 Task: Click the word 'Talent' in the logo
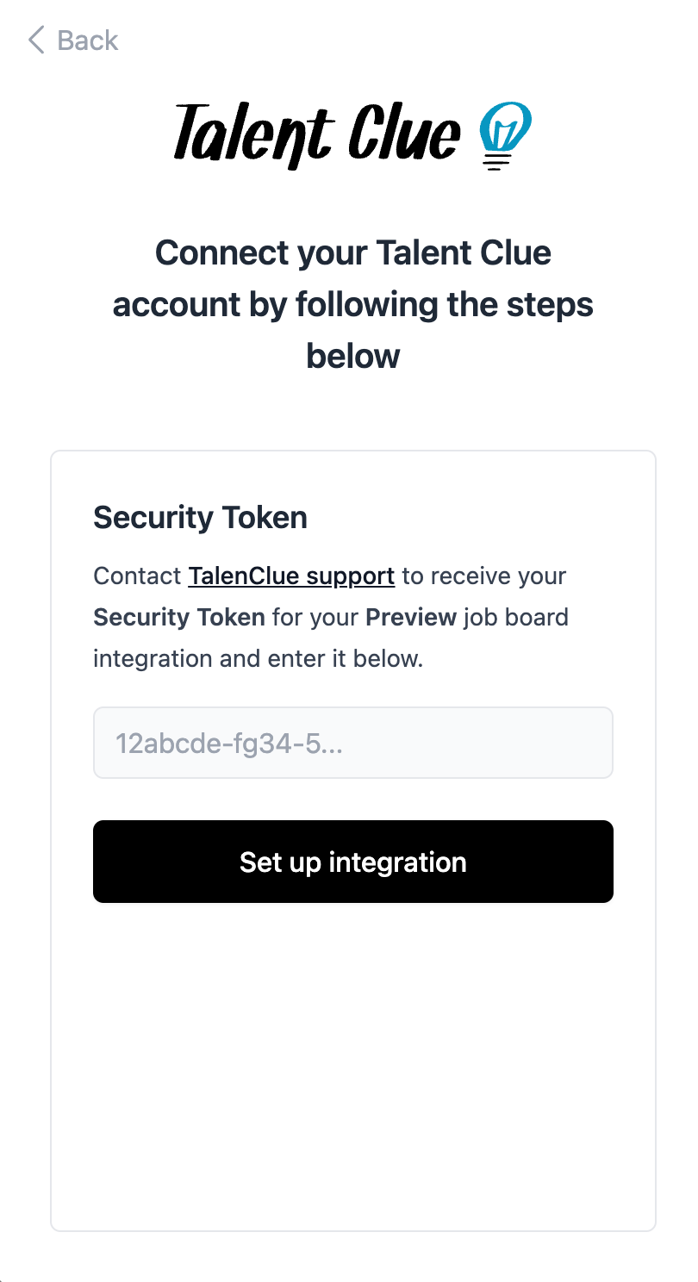252,135
